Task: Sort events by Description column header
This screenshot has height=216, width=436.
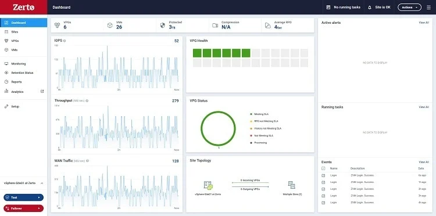Action: coord(358,168)
